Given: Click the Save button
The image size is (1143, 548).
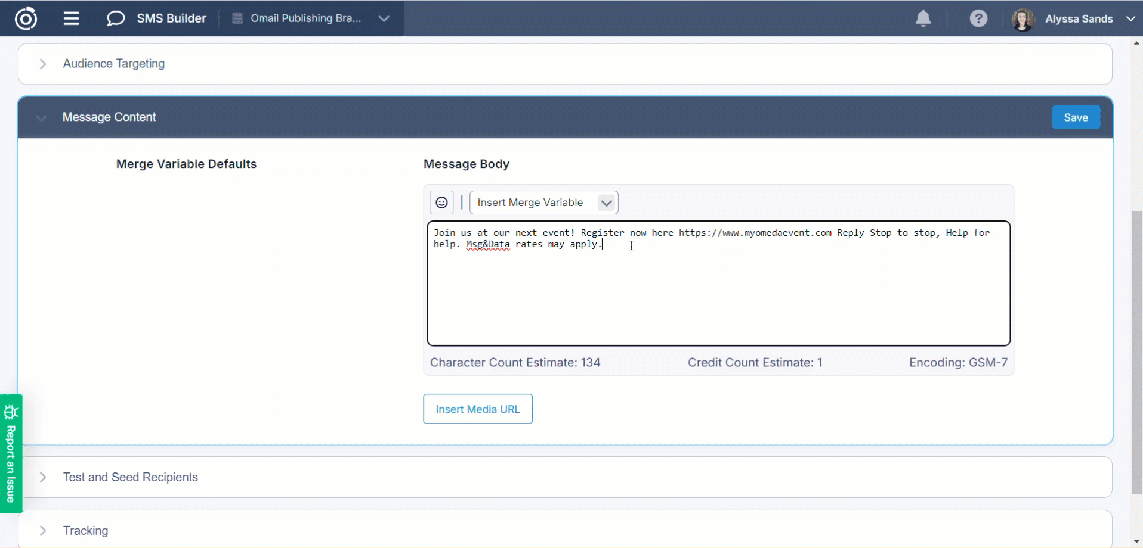Looking at the screenshot, I should (x=1076, y=117).
